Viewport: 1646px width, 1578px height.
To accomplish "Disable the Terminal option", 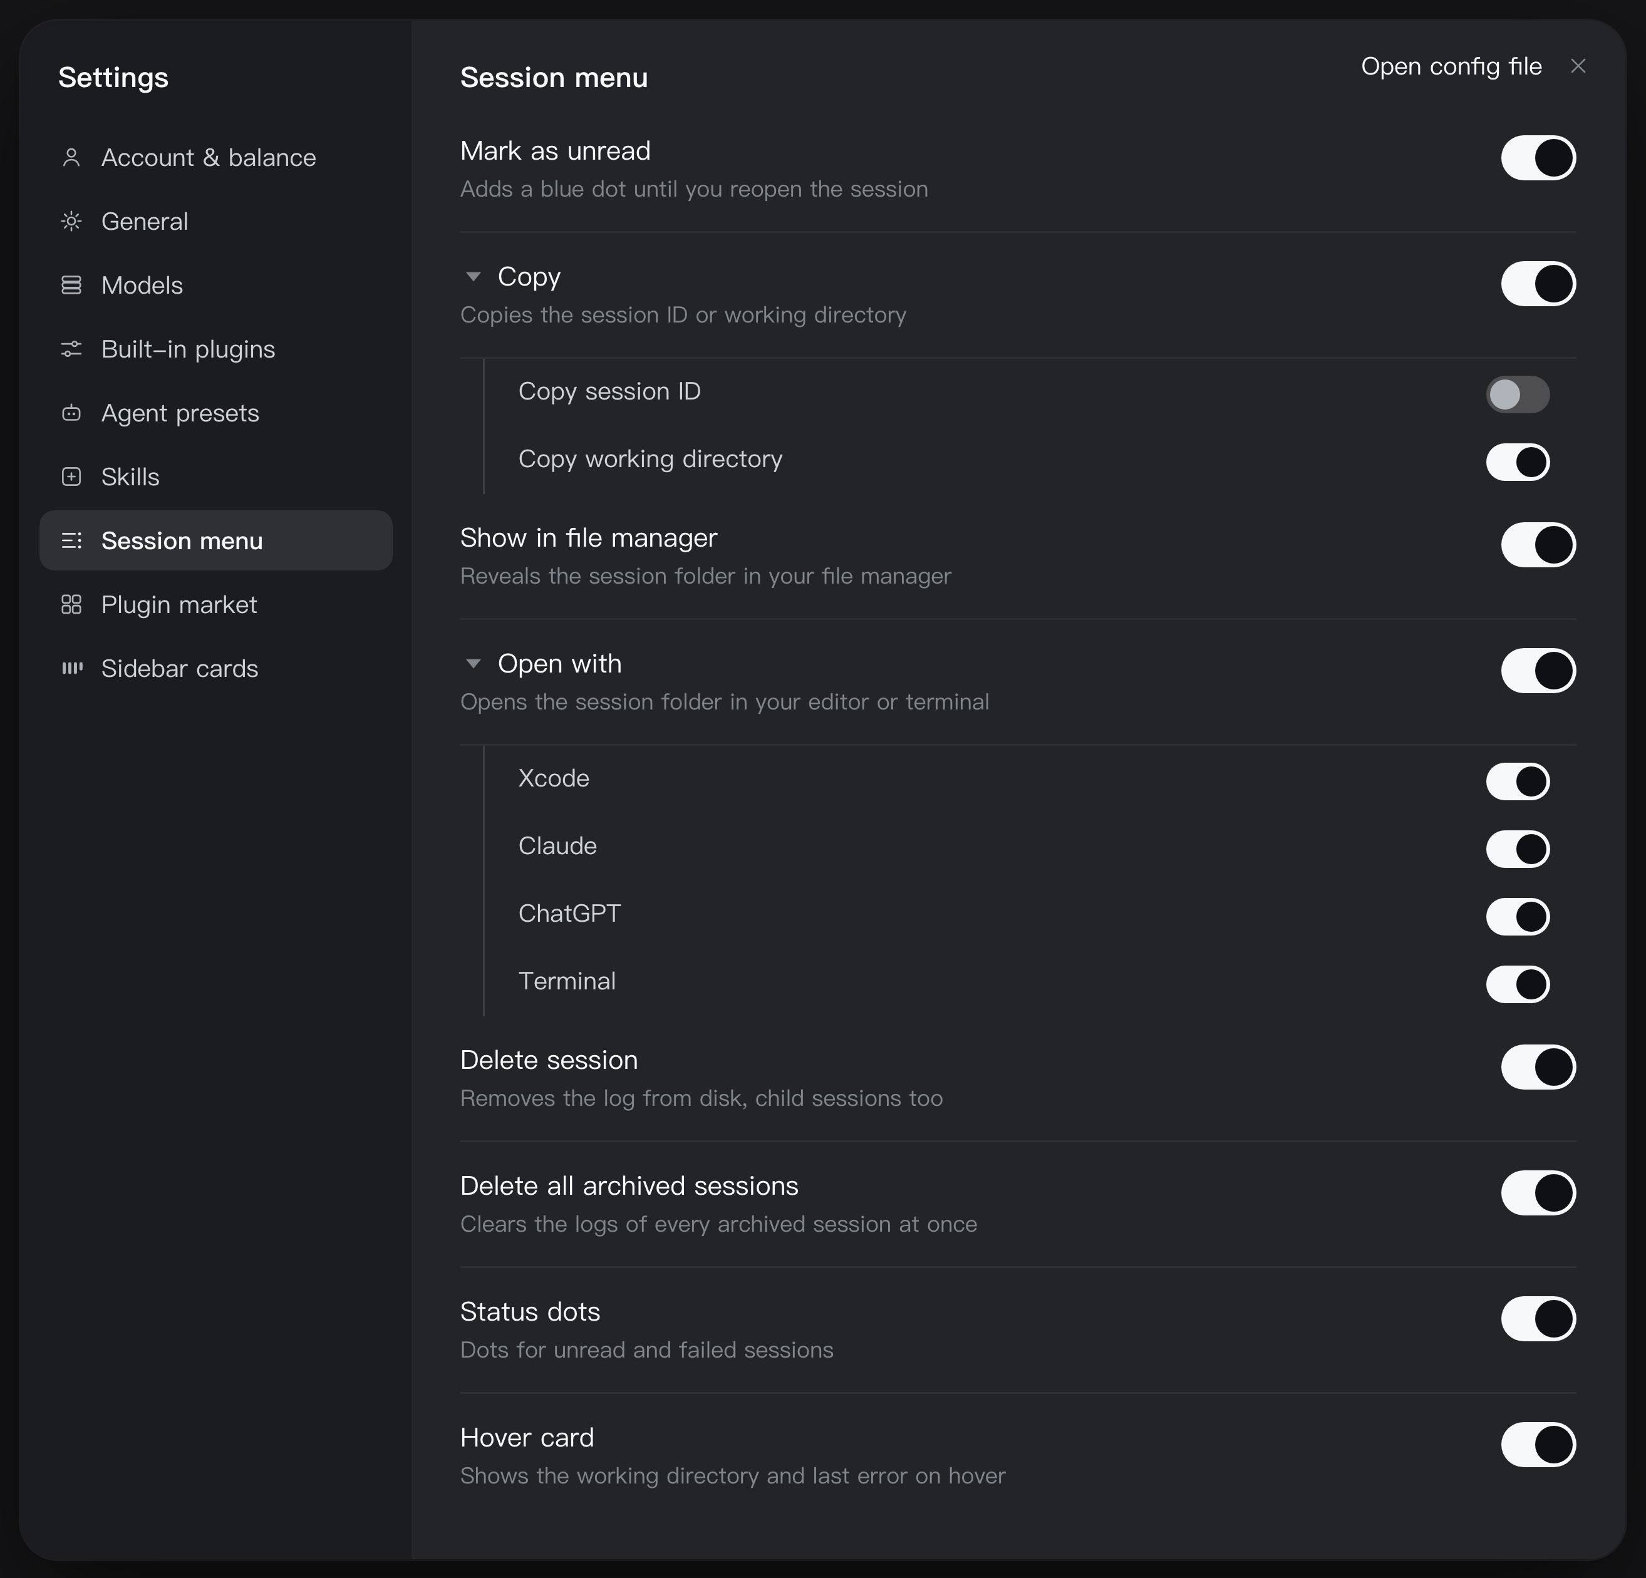I will (x=1518, y=983).
